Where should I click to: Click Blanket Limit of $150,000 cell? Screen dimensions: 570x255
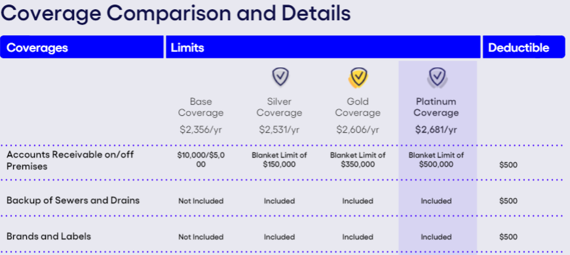279,160
